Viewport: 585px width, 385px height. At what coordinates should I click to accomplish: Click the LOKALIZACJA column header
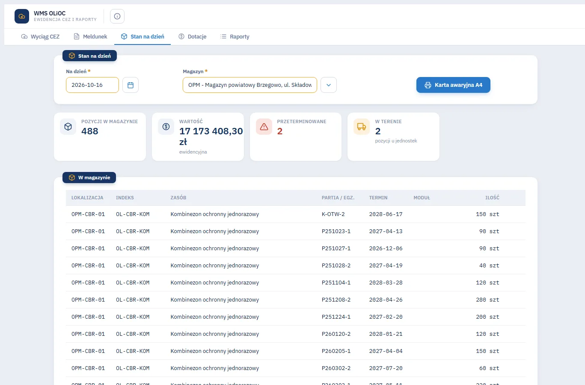(x=87, y=198)
